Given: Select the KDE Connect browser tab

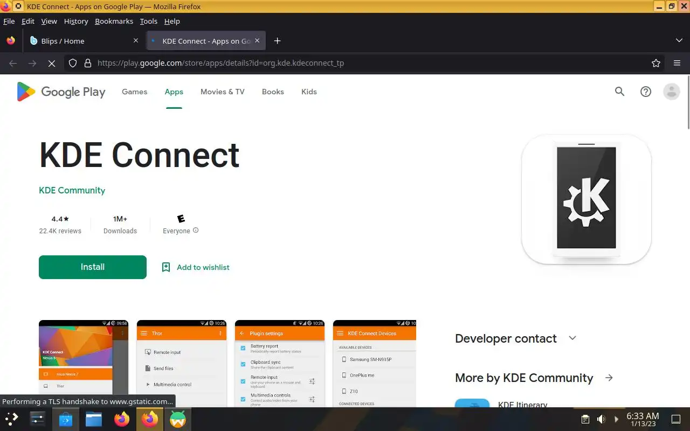Looking at the screenshot, I should tap(205, 41).
